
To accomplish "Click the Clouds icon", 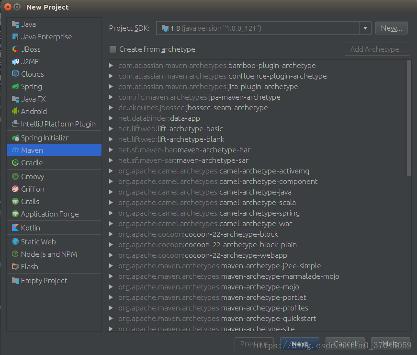I will tap(15, 74).
